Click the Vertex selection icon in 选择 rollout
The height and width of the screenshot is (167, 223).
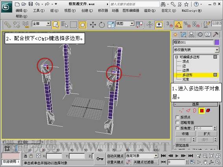click(181, 110)
